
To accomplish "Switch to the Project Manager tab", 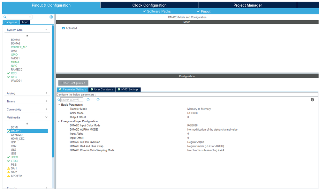I will tap(247, 5).
